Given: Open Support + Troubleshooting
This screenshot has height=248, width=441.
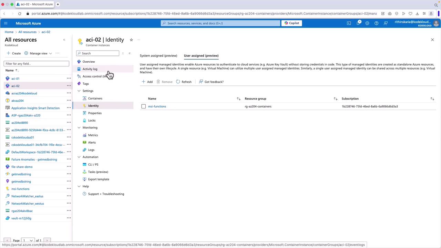Looking at the screenshot, I should tap(106, 194).
